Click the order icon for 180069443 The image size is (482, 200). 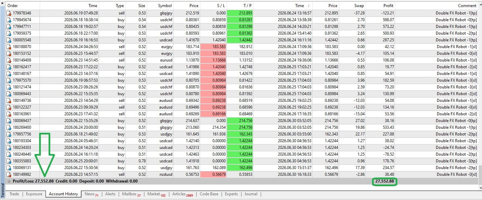9,94
